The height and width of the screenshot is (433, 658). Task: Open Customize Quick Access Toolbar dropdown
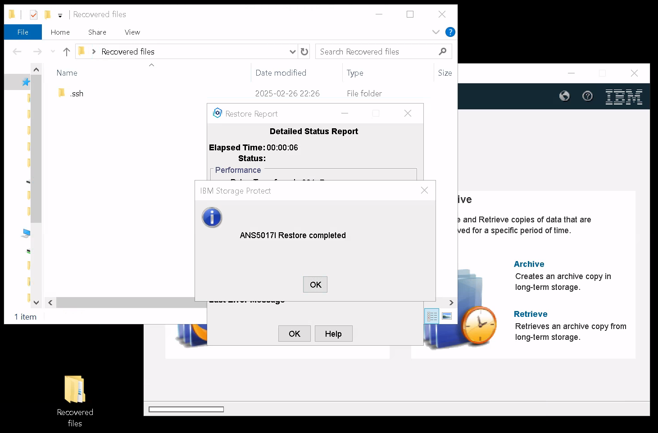coord(60,15)
